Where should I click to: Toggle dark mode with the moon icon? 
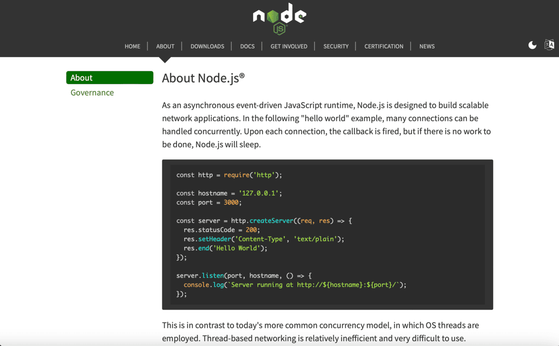532,45
